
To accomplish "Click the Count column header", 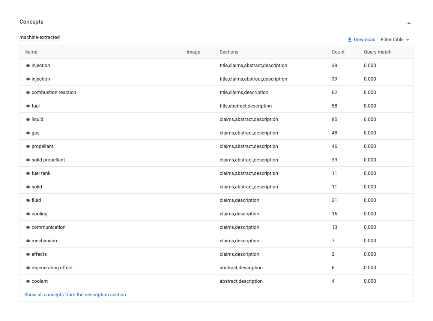I will [x=338, y=52].
